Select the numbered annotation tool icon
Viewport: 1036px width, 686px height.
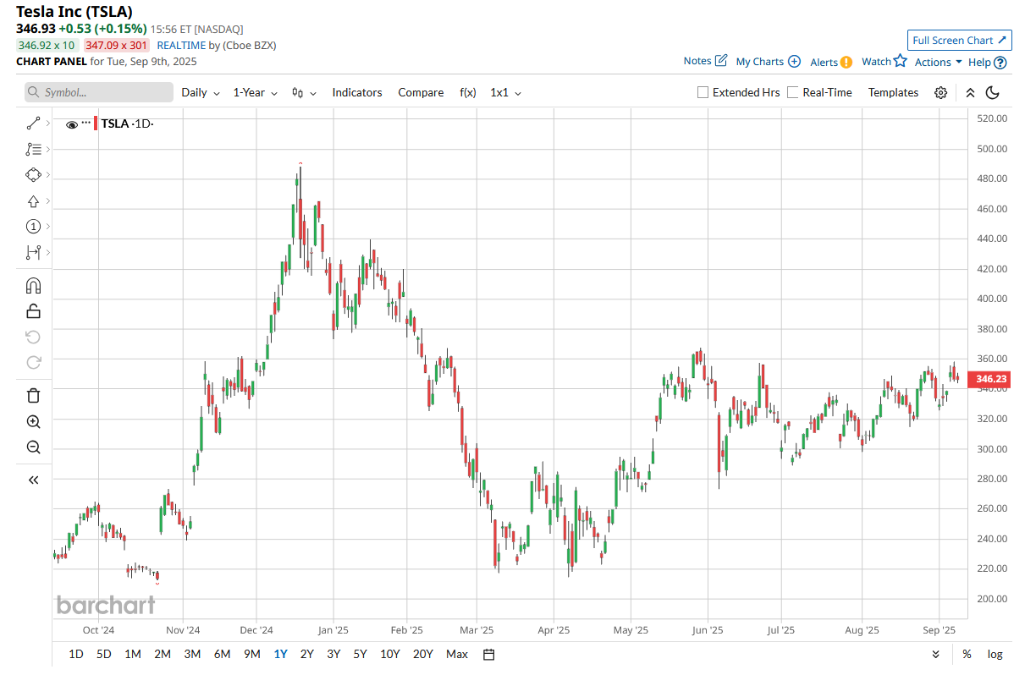coord(33,226)
